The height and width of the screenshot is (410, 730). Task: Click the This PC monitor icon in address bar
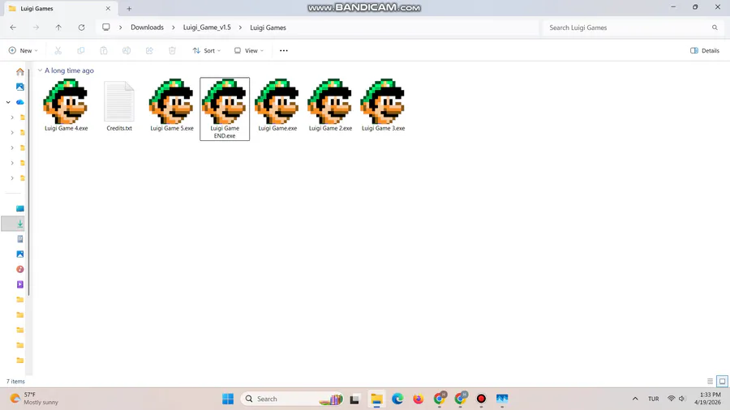pos(106,28)
